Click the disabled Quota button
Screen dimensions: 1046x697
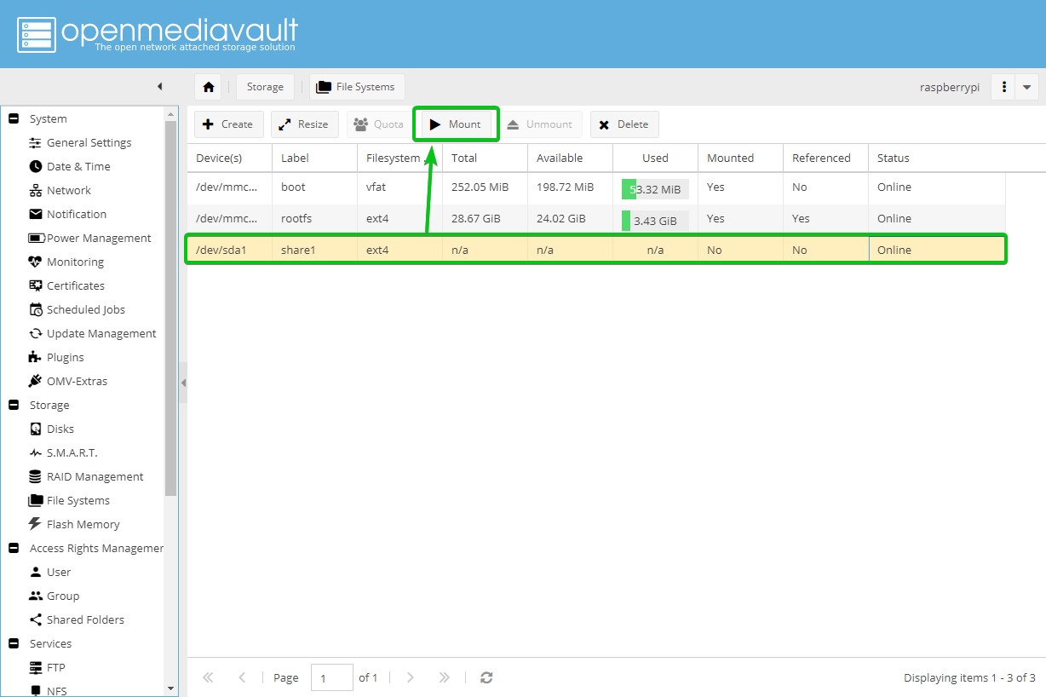380,124
